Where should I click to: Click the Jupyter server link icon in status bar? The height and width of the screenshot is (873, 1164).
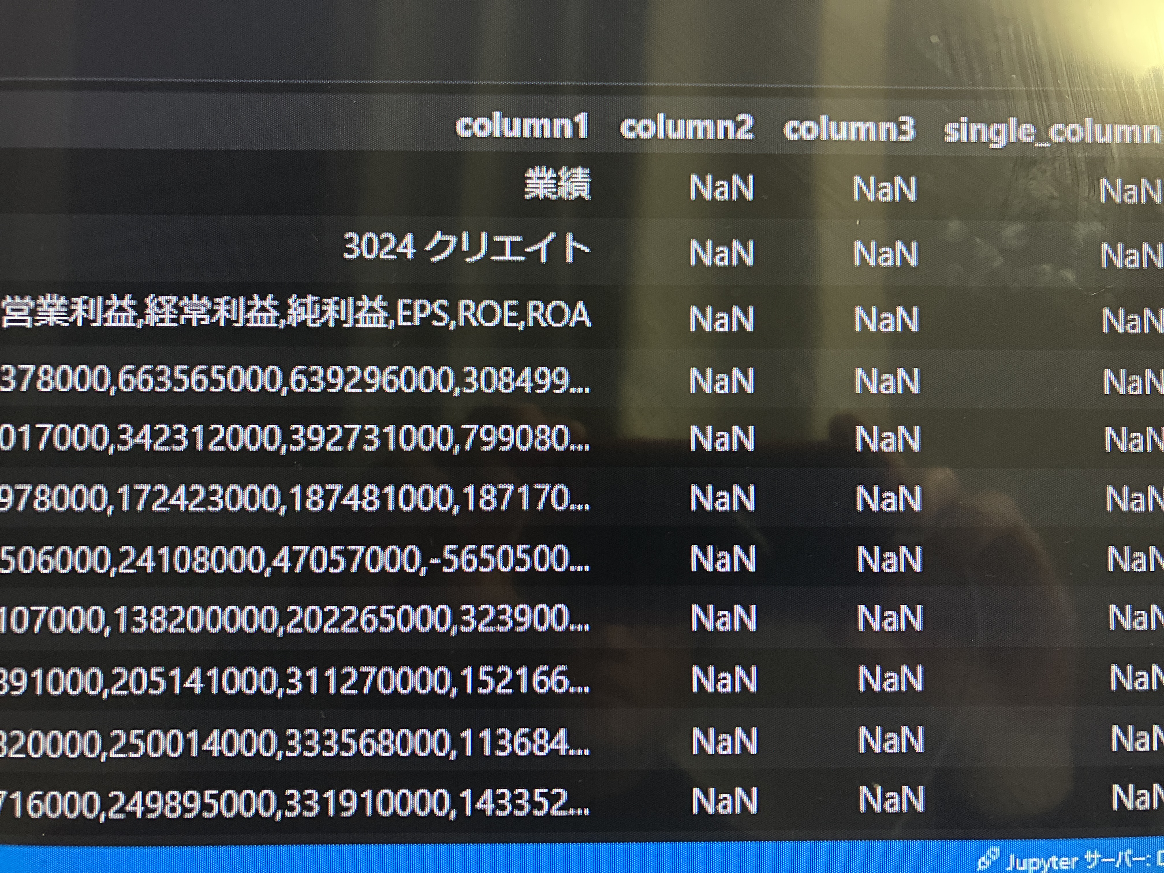click(989, 860)
